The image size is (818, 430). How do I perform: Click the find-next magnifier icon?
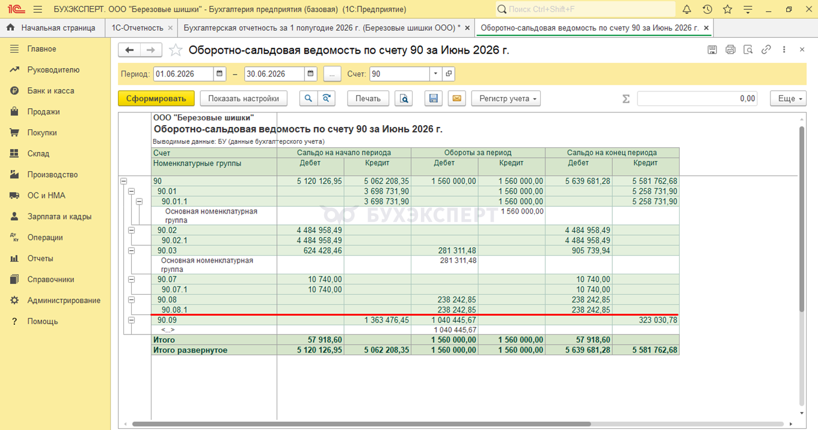point(326,99)
